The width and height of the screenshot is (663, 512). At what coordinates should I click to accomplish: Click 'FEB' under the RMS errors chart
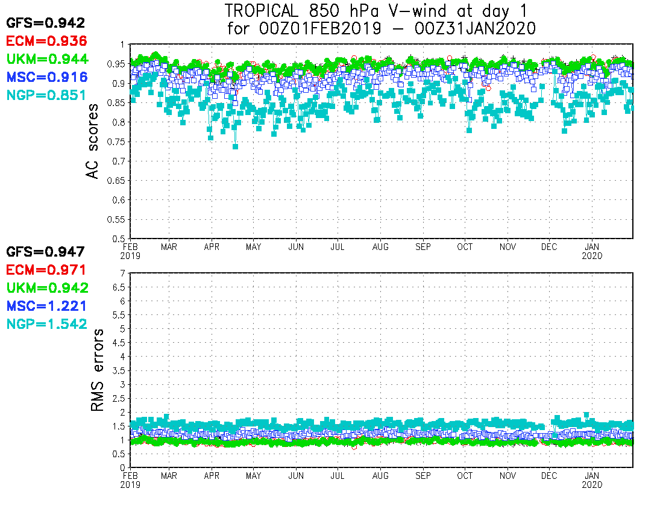pos(130,476)
